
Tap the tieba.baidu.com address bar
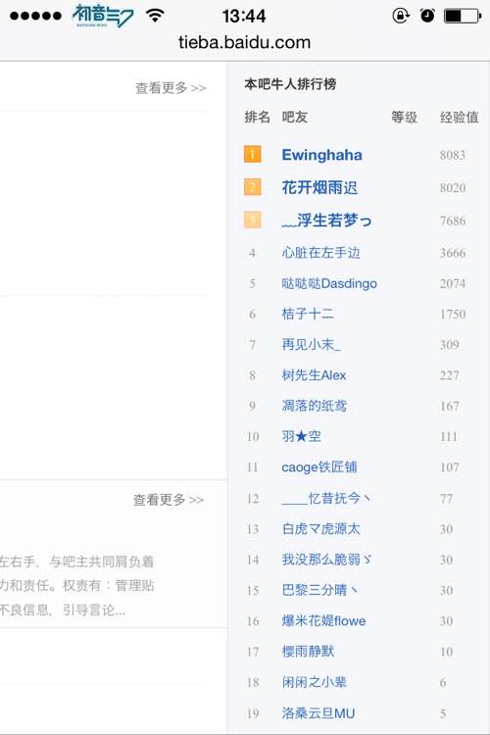[244, 43]
